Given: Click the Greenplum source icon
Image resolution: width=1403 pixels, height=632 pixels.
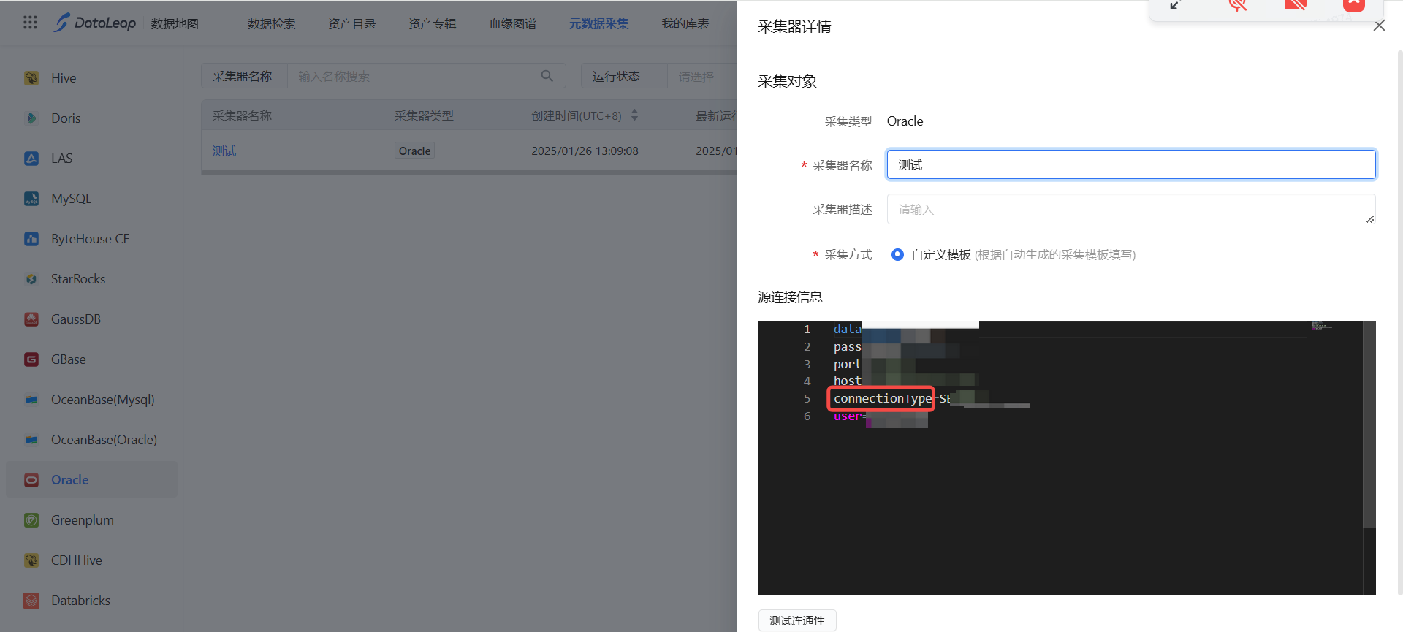Looking at the screenshot, I should [31, 520].
